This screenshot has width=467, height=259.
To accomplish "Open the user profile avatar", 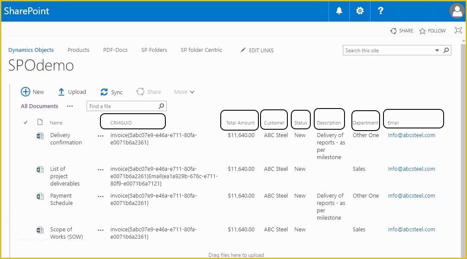I will pyautogui.click(x=457, y=11).
